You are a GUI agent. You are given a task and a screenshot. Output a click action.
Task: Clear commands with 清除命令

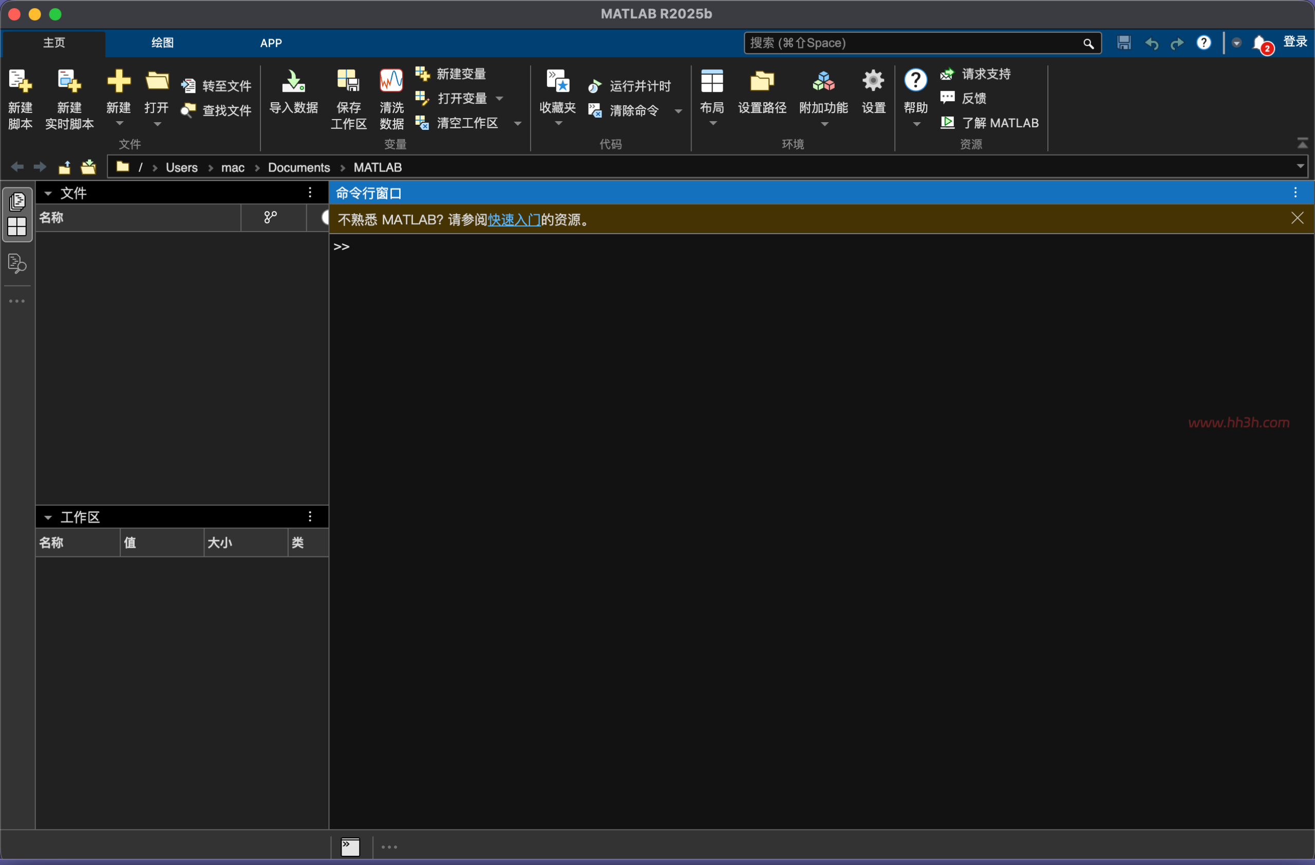point(624,110)
